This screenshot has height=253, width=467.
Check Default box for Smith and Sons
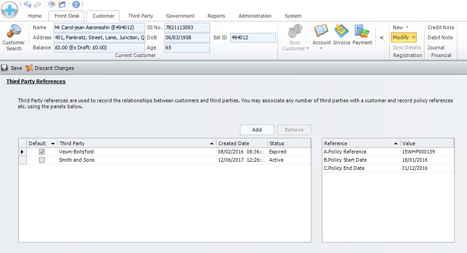pyautogui.click(x=42, y=160)
